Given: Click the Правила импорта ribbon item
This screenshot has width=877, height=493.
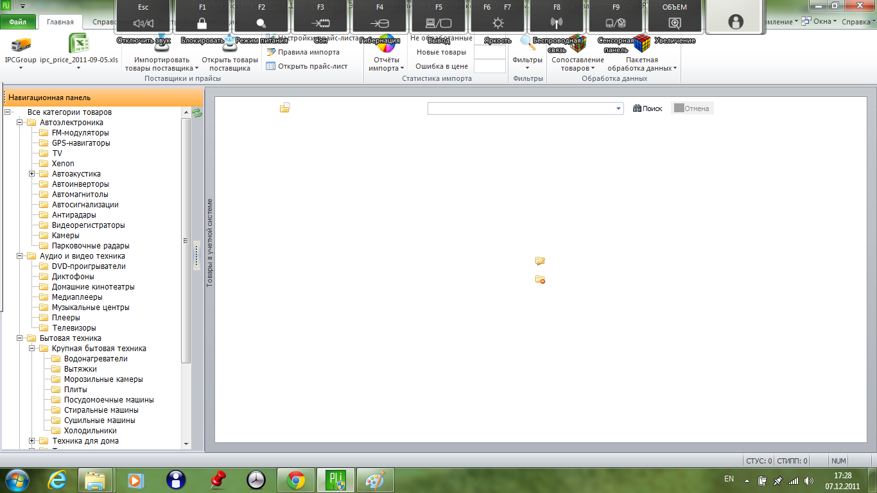Looking at the screenshot, I should pos(303,53).
